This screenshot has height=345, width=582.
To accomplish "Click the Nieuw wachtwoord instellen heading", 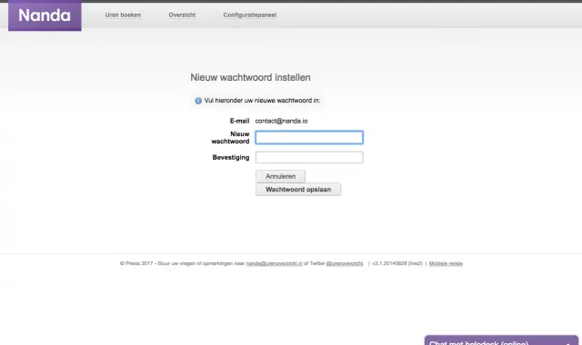I will pyautogui.click(x=251, y=77).
